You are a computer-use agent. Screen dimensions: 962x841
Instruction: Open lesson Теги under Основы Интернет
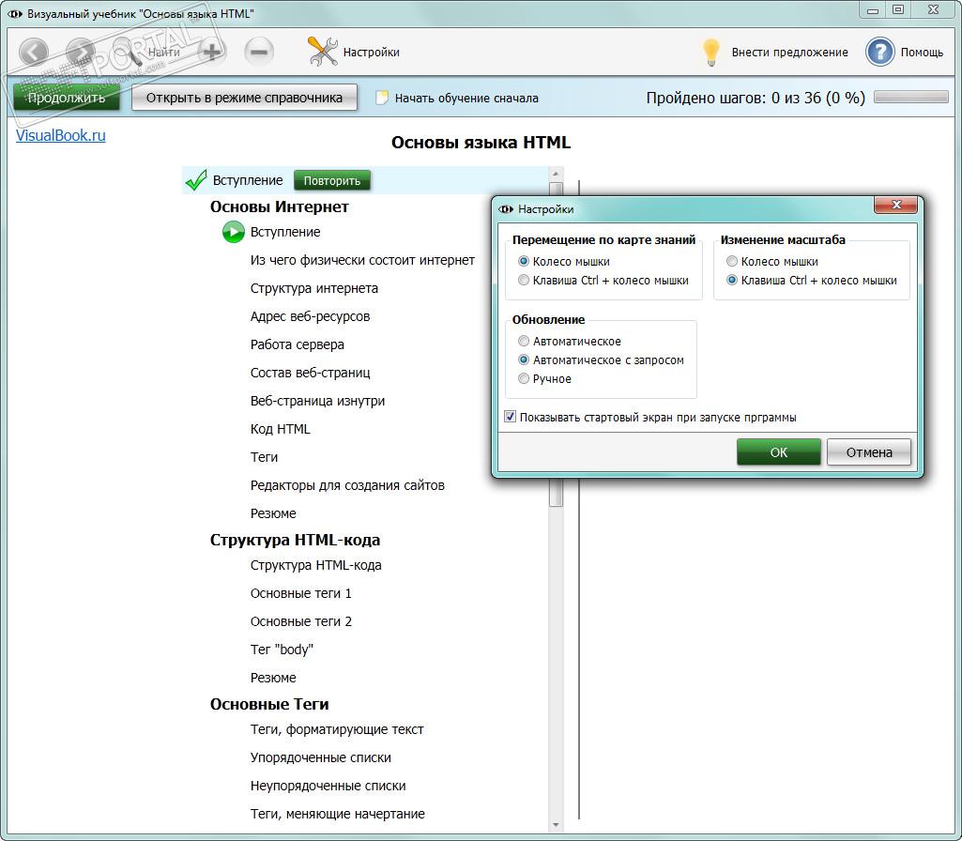(x=264, y=458)
